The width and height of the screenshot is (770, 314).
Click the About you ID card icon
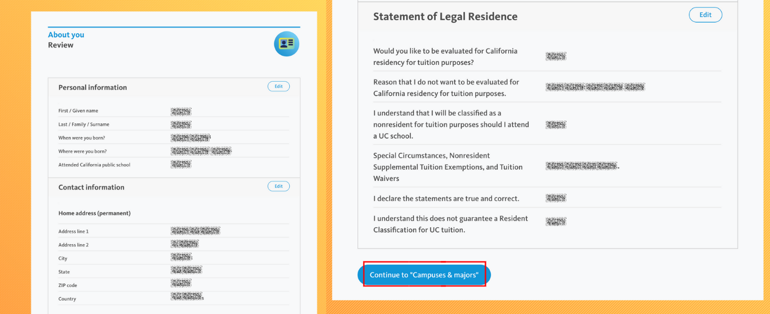pos(286,43)
